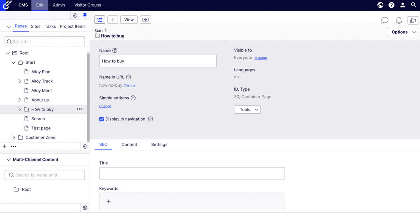
Task: Click the pin icon in navigation pane
Action: [85, 15]
